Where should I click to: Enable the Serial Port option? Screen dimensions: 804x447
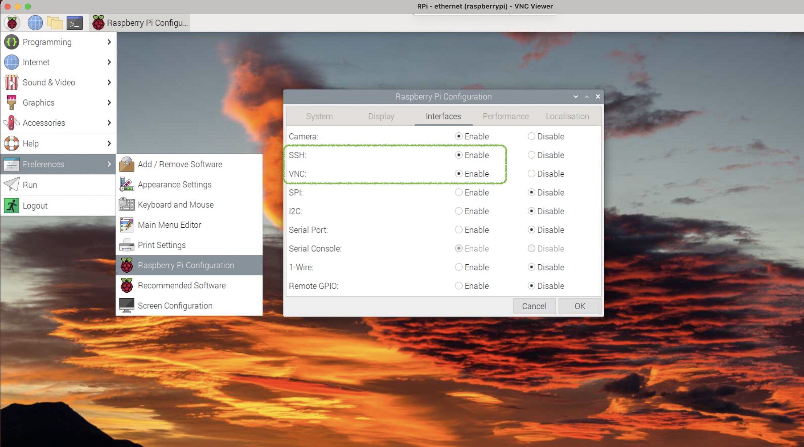(x=458, y=230)
